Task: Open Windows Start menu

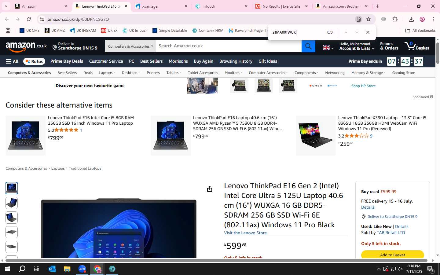Action: [x=7, y=269]
